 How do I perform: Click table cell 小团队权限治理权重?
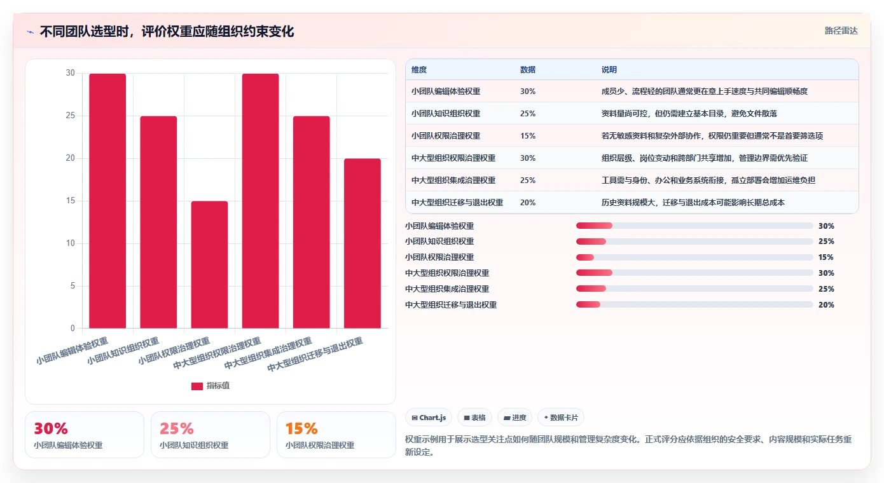click(446, 136)
